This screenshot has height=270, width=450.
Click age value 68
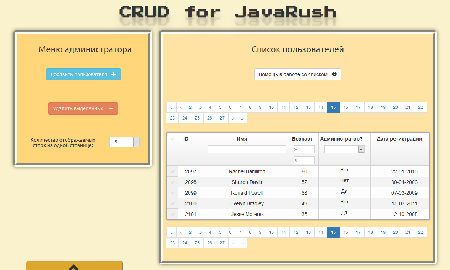(x=304, y=193)
